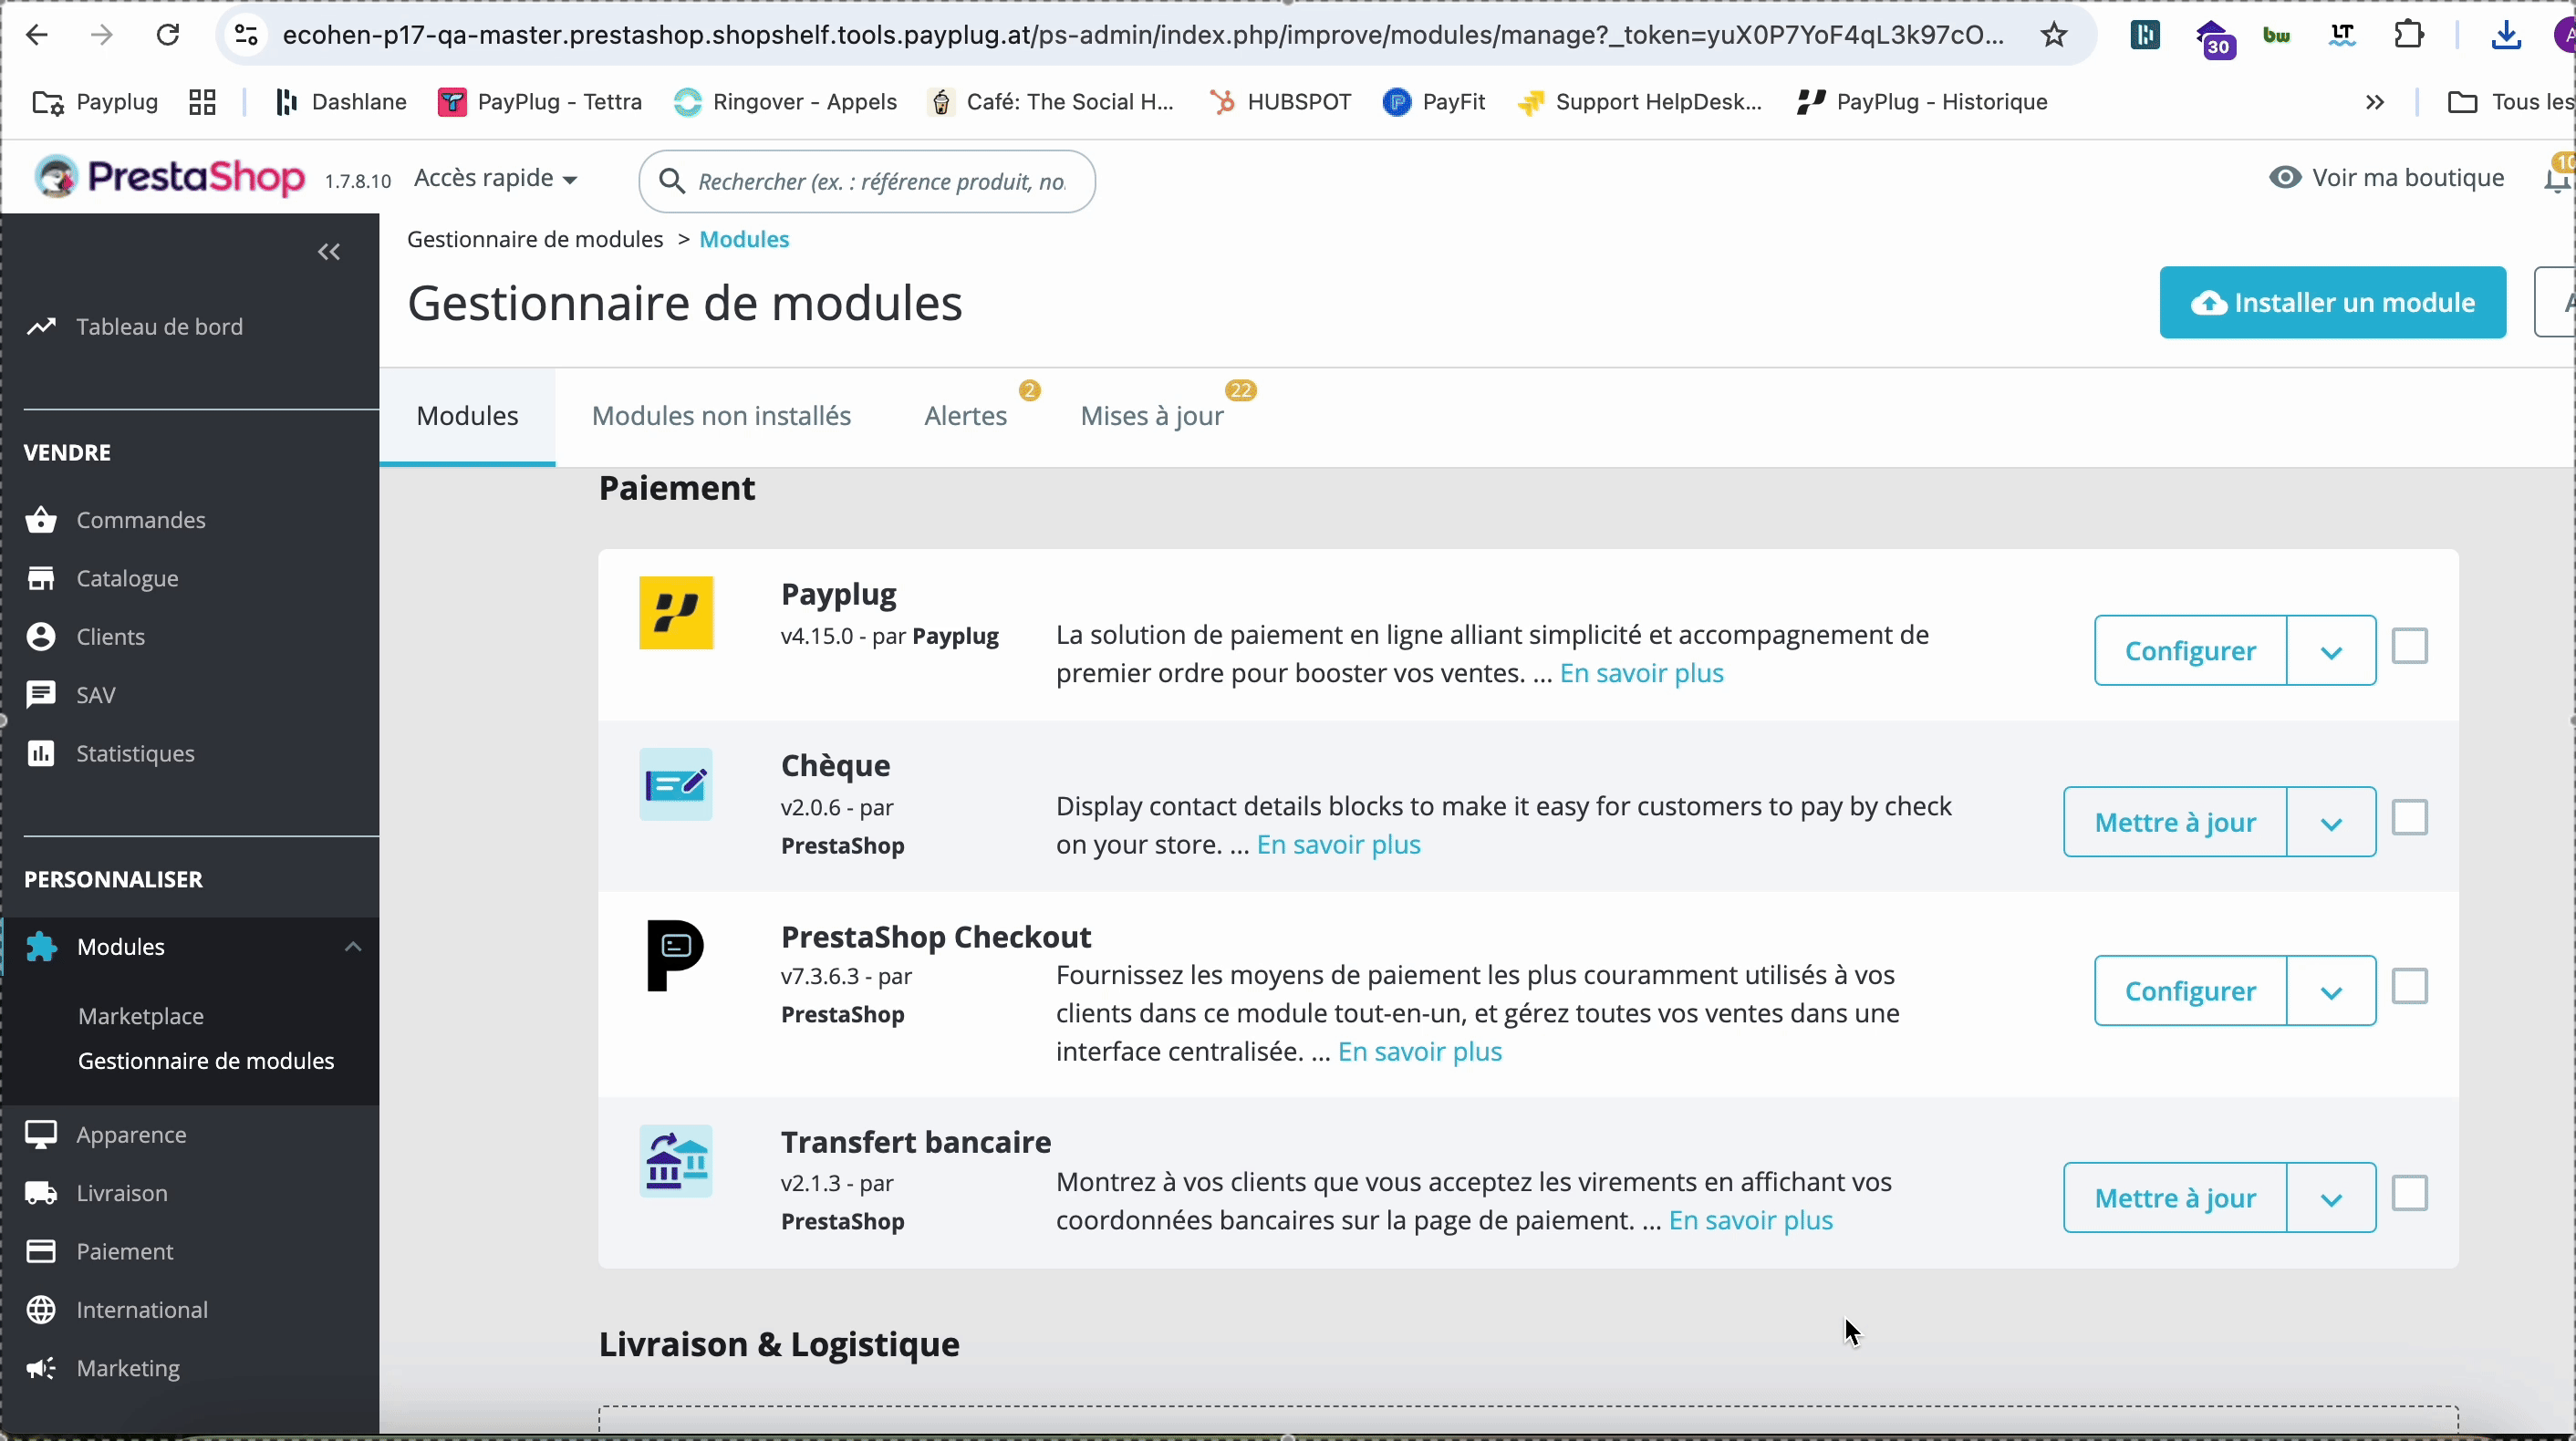Switch to Mises à jour tab
The width and height of the screenshot is (2576, 1441).
(x=1152, y=414)
